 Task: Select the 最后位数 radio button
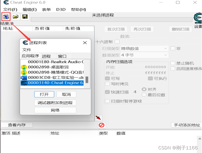click(144, 95)
